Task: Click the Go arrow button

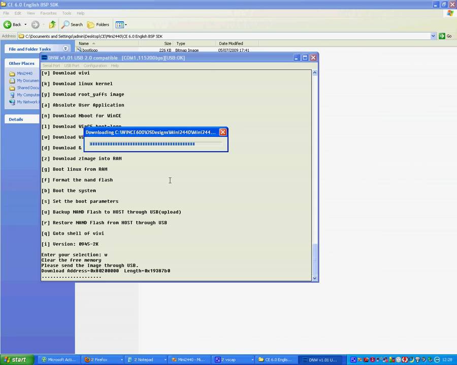Action: pyautogui.click(x=442, y=36)
